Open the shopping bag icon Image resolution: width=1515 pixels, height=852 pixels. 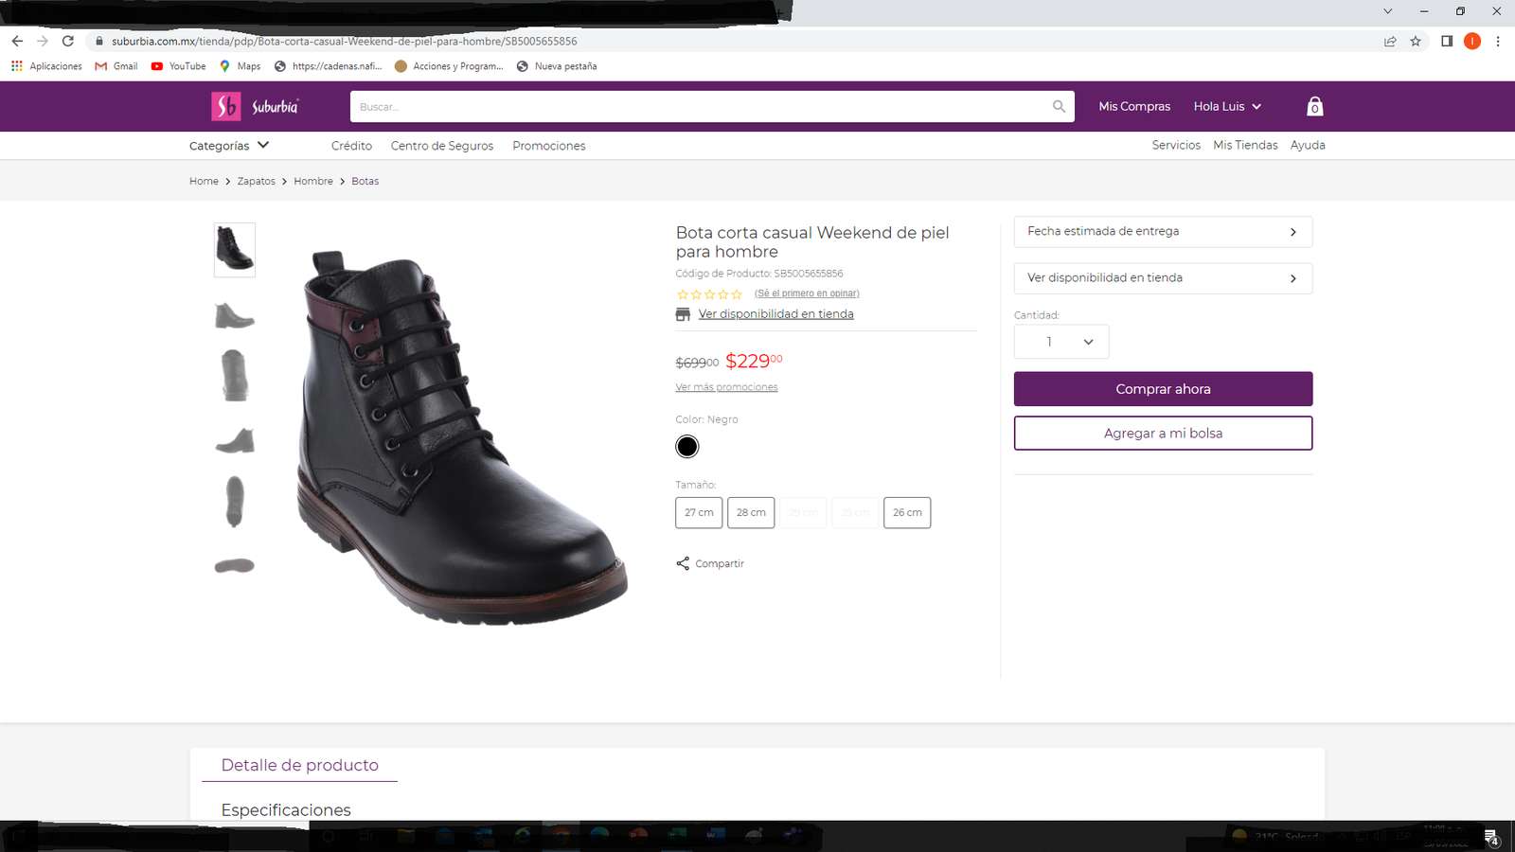[x=1314, y=107]
